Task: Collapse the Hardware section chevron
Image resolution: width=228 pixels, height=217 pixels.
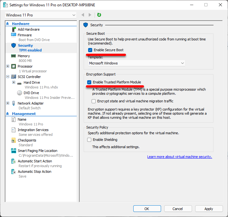Action: (x=8, y=24)
